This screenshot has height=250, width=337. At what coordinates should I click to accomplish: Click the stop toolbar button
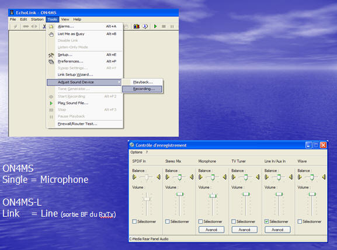[164, 26]
